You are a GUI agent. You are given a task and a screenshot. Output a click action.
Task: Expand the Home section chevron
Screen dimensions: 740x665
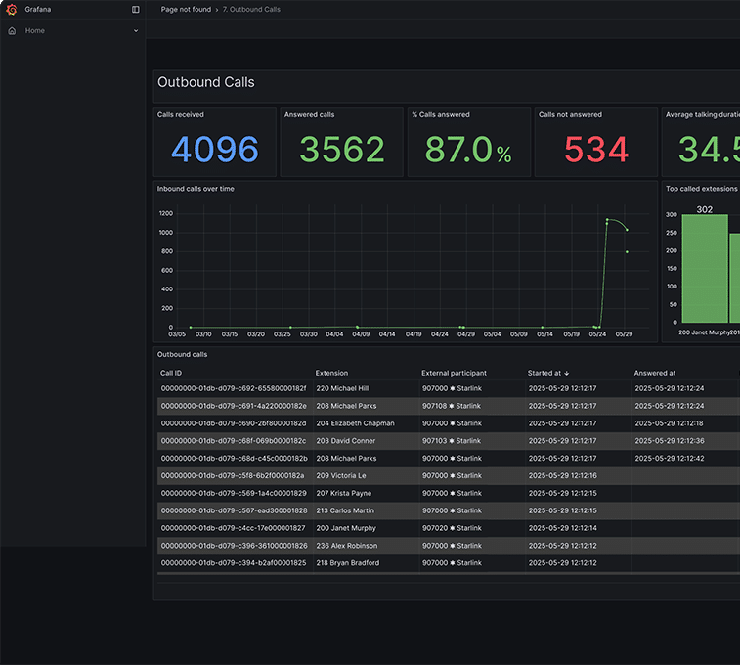coord(136,31)
